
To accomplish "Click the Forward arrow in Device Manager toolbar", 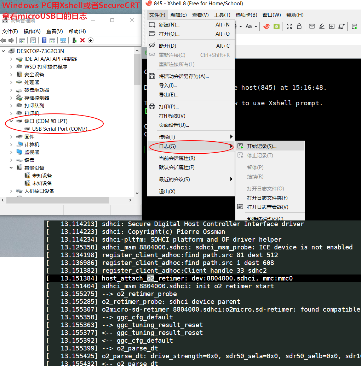I will point(11,40).
